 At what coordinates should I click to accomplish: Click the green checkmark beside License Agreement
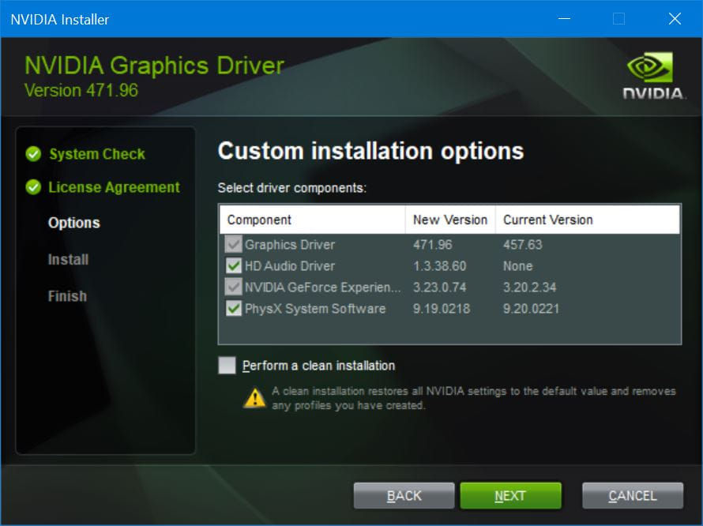click(x=32, y=187)
